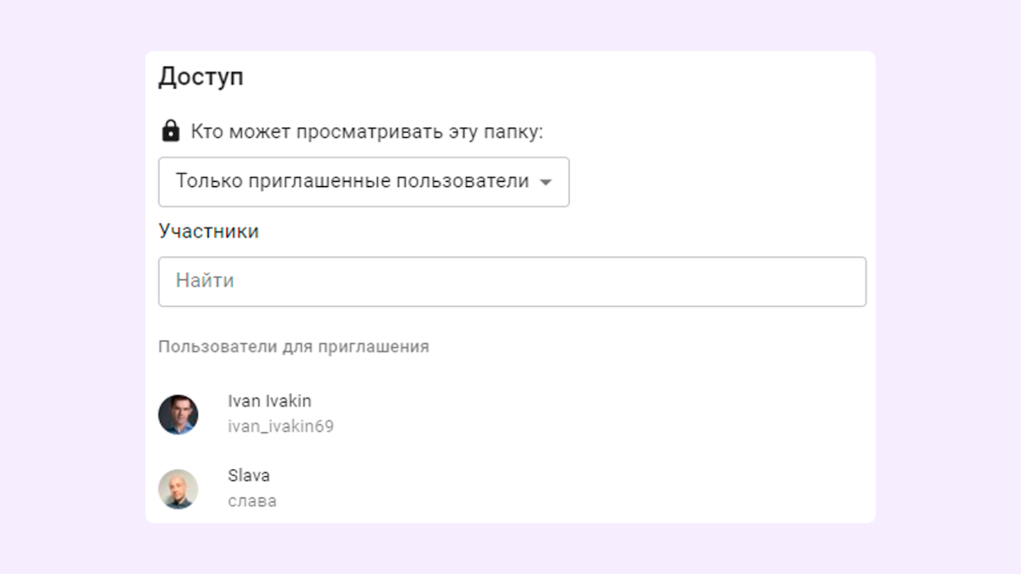Click the dropdown arrow on 'Только приглашенные пользователи'
Screen dimensions: 1021x574
click(x=547, y=182)
